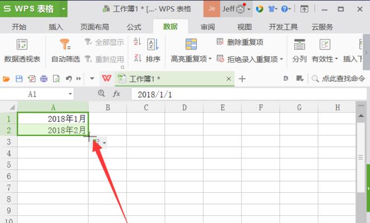This screenshot has height=223, width=370.
Task: Click the save-copy icon with red mark
Action: click(32, 79)
